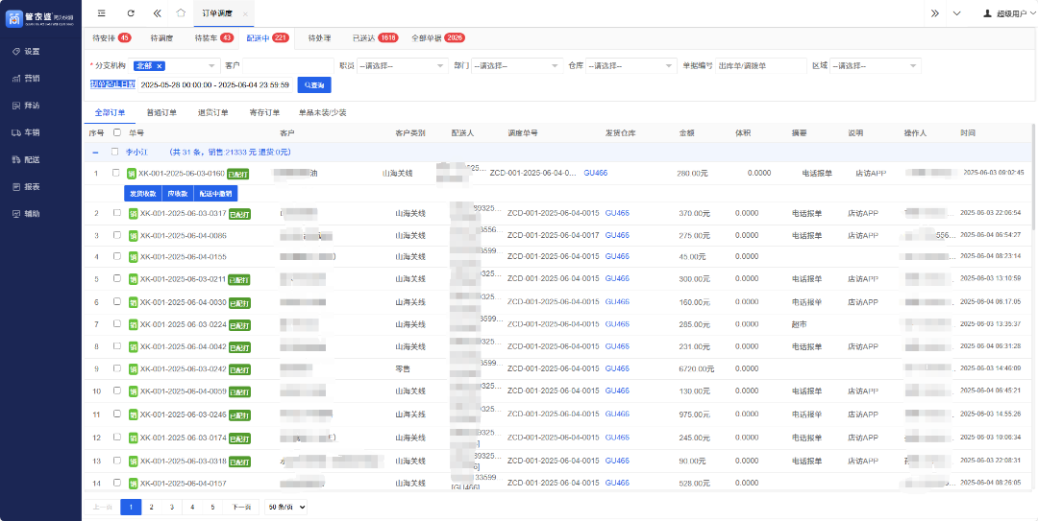Select the 退货订单 sub-tab
The height and width of the screenshot is (521, 1038).
212,112
